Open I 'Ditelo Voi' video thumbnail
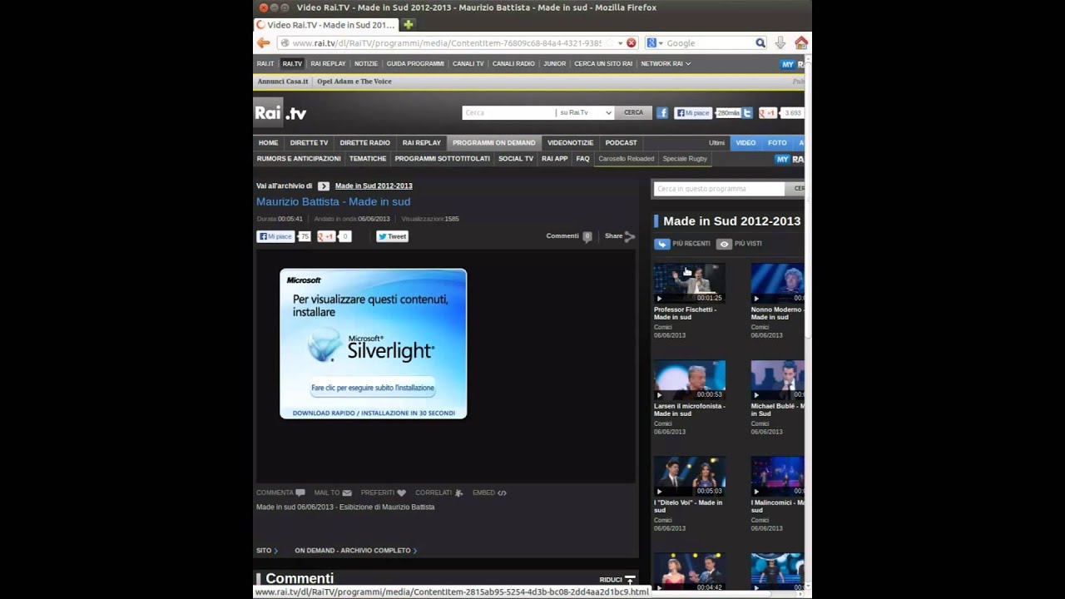Image resolution: width=1065 pixels, height=599 pixels. tap(690, 476)
